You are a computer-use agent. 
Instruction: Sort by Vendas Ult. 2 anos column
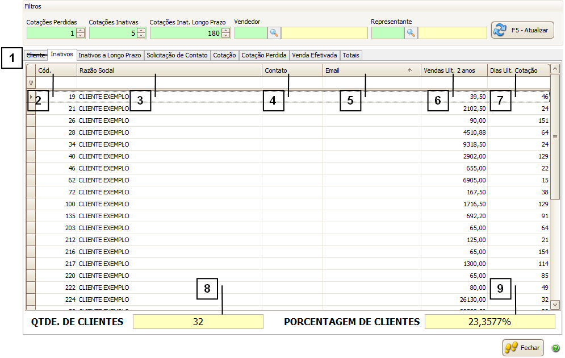(453, 70)
